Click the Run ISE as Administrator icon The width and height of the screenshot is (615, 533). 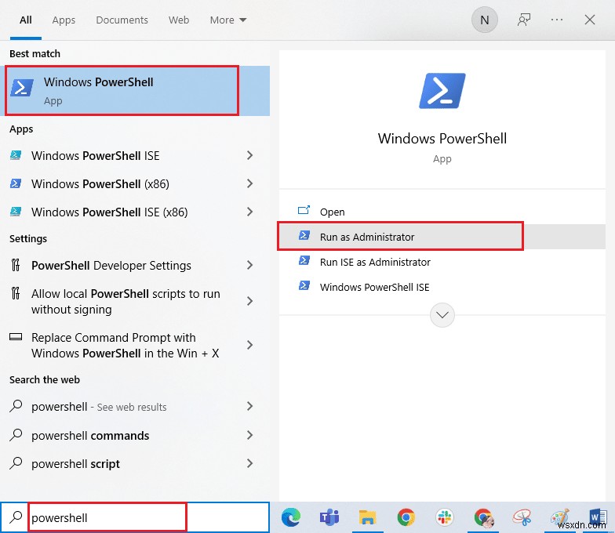304,260
